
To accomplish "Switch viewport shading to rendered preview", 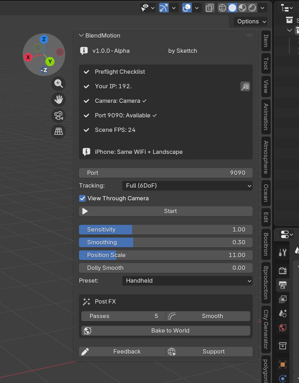I will [253, 7].
